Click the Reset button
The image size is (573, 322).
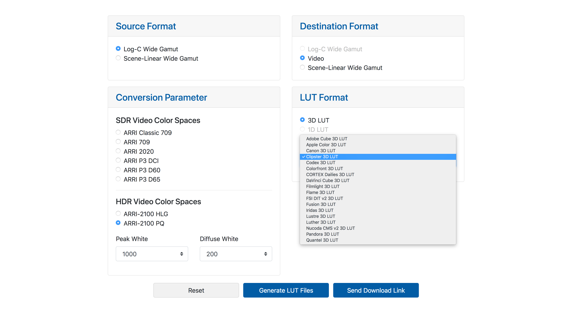[196, 290]
